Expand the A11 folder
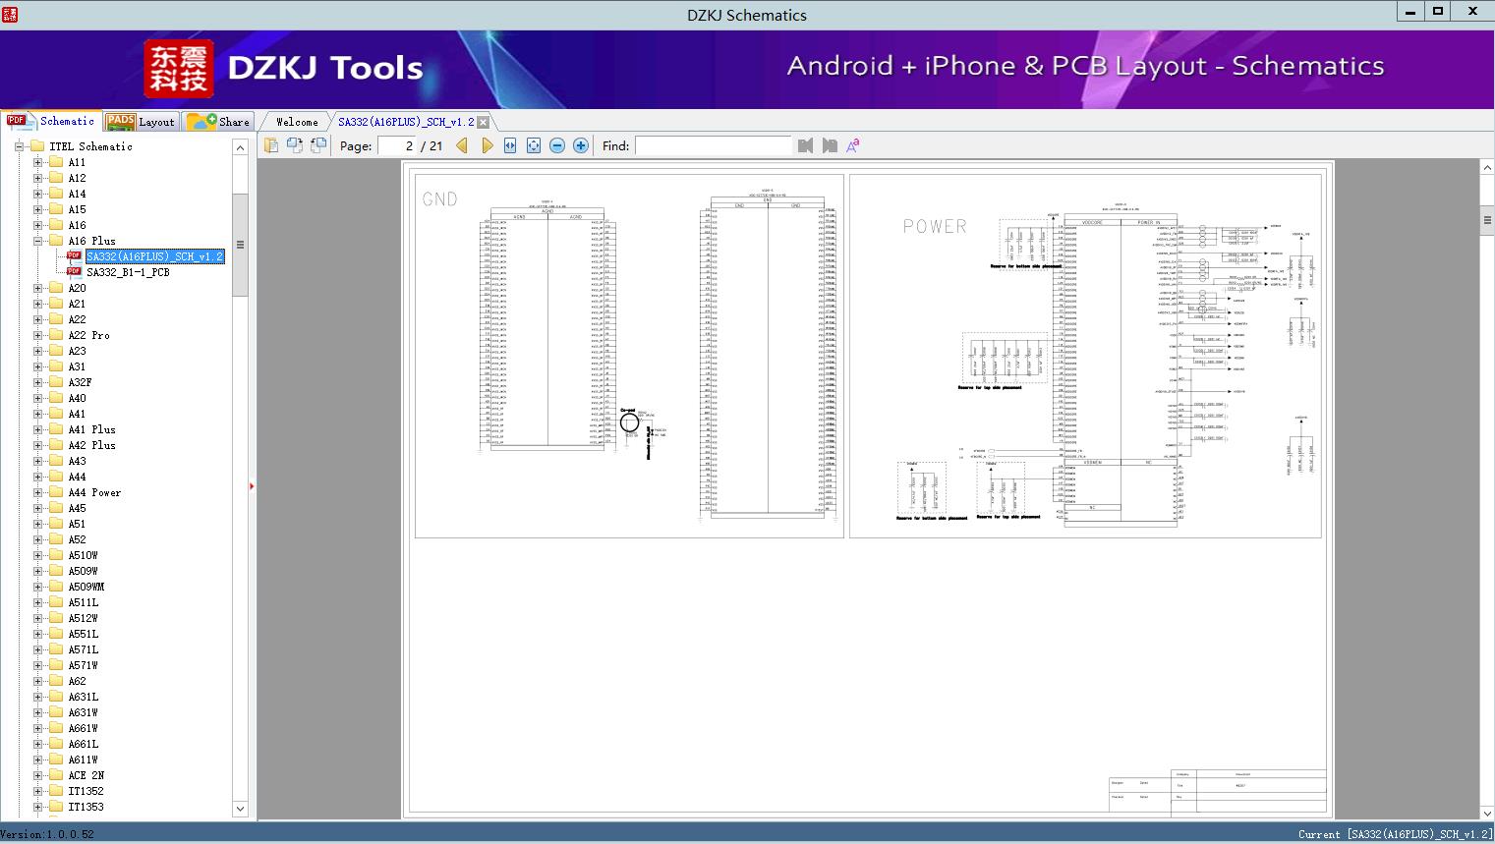 point(37,162)
